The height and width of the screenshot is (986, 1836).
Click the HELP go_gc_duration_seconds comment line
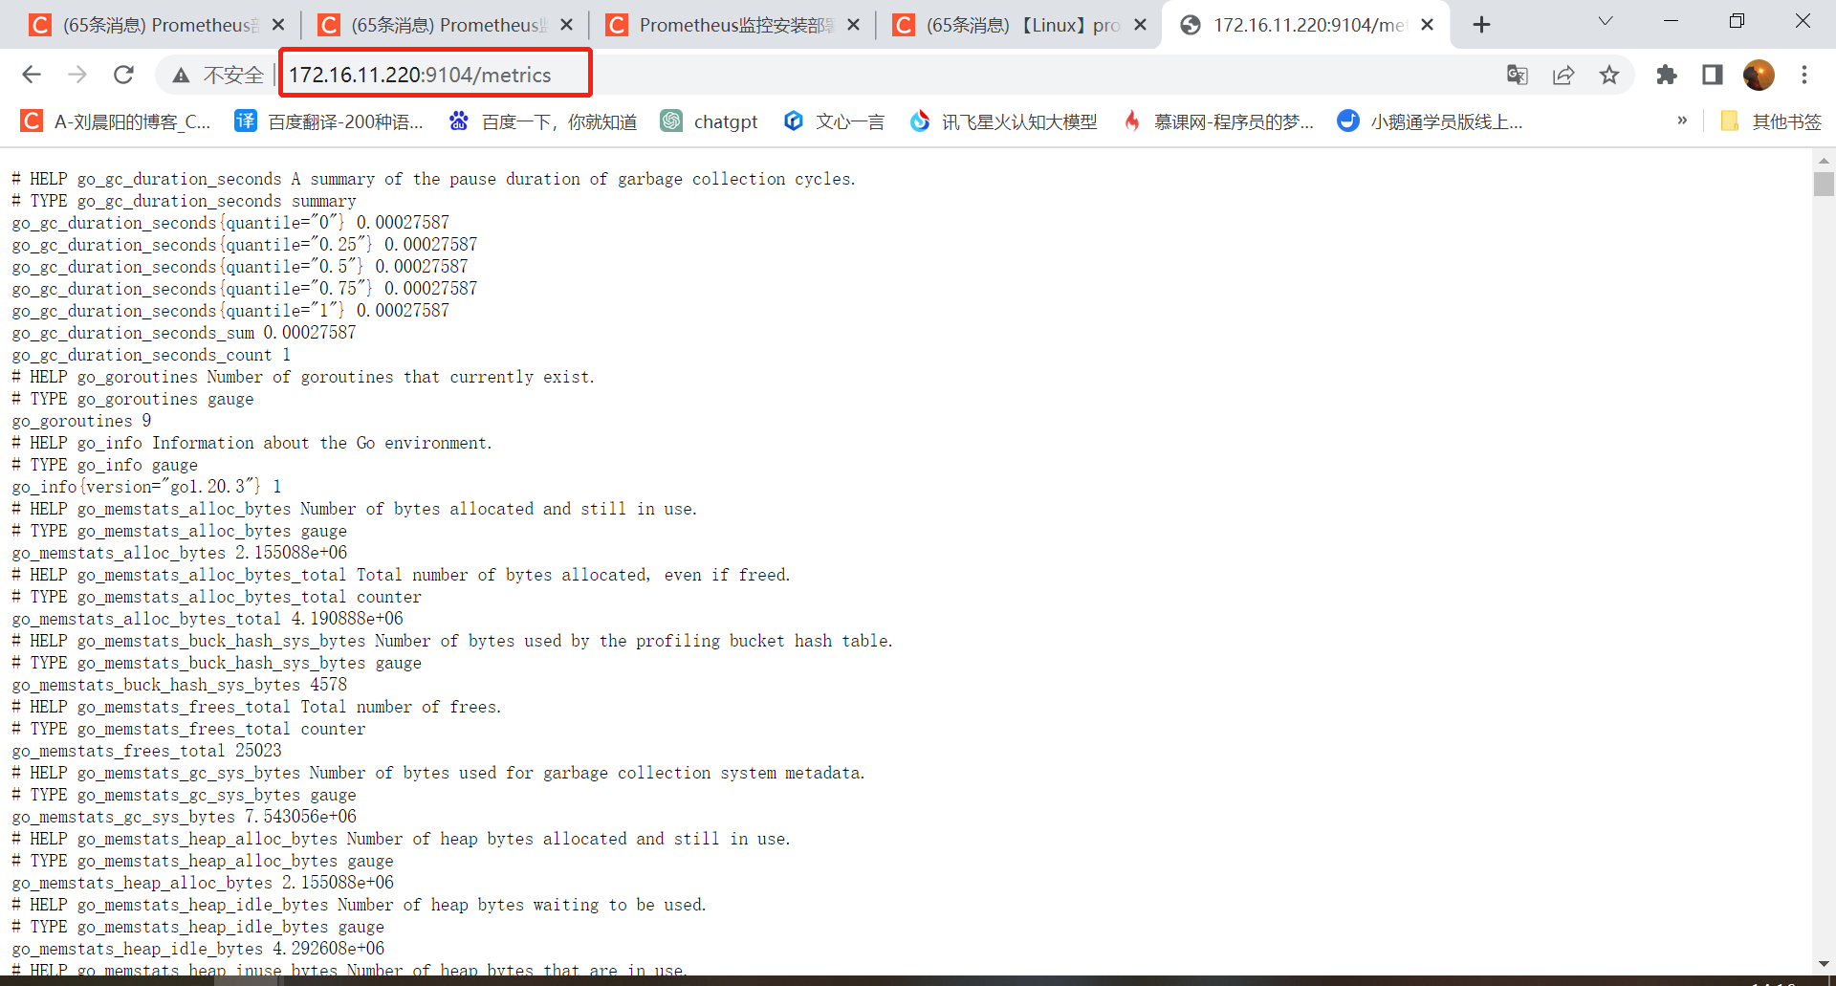click(433, 179)
